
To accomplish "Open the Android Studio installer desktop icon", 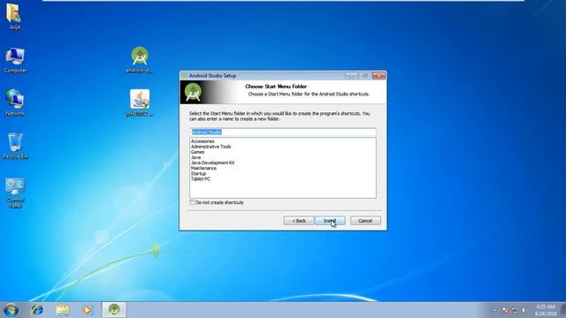I will (140, 60).
